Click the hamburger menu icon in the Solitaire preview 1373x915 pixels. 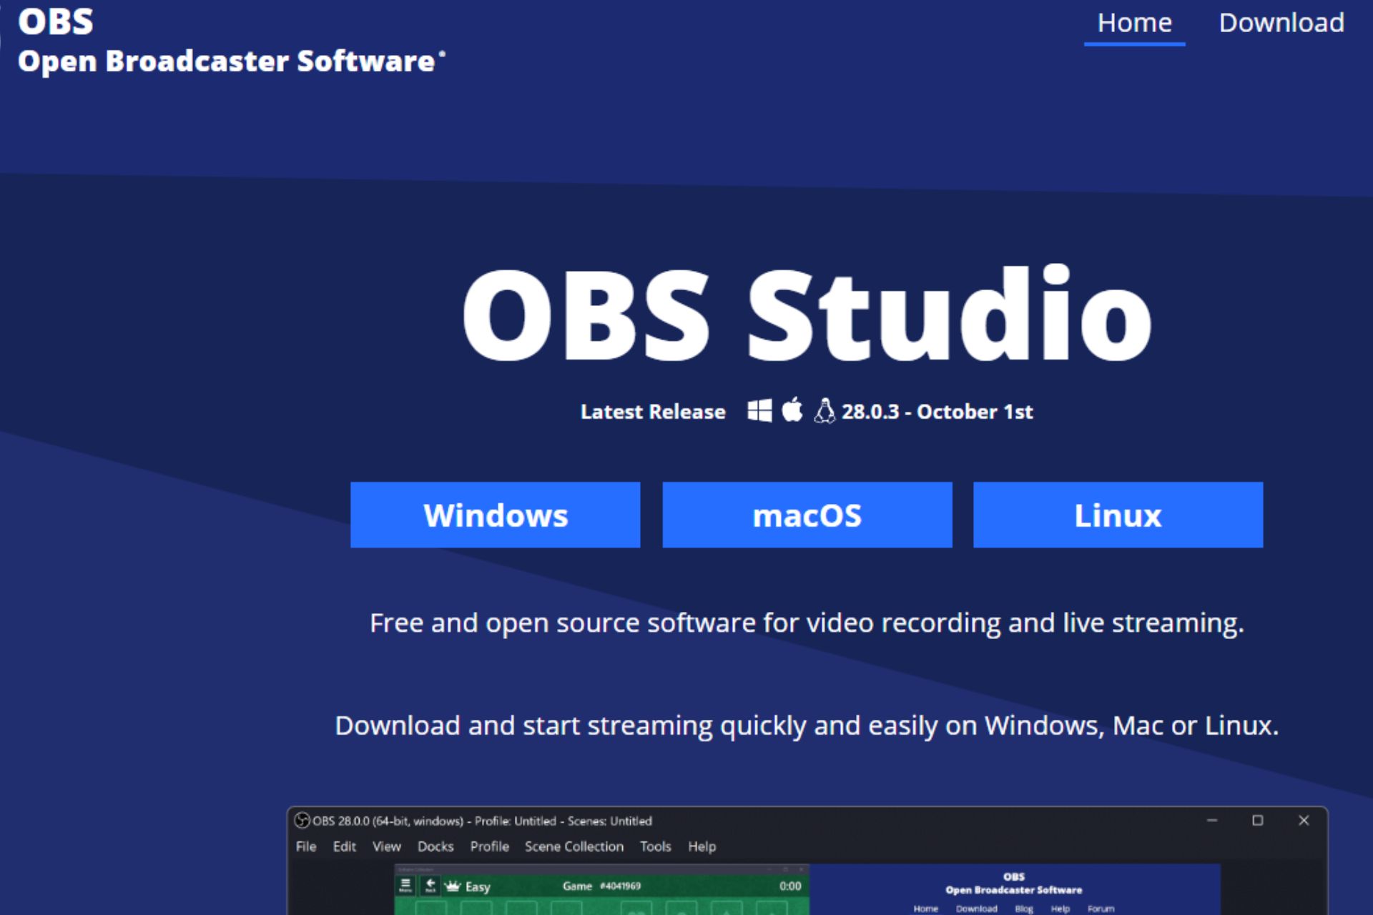pyautogui.click(x=405, y=886)
